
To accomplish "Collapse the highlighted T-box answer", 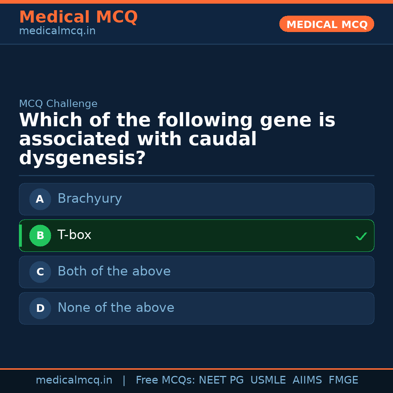I will (x=196, y=235).
